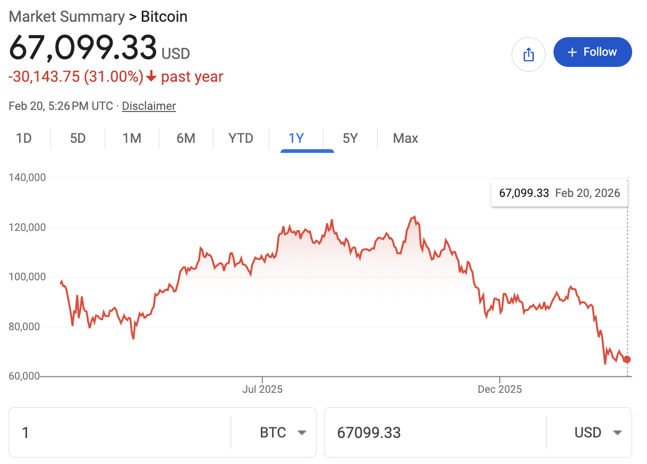Click the share icon button
Image resolution: width=647 pixels, height=464 pixels.
pos(528,54)
